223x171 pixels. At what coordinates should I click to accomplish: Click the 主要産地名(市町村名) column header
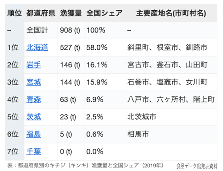[171, 13]
